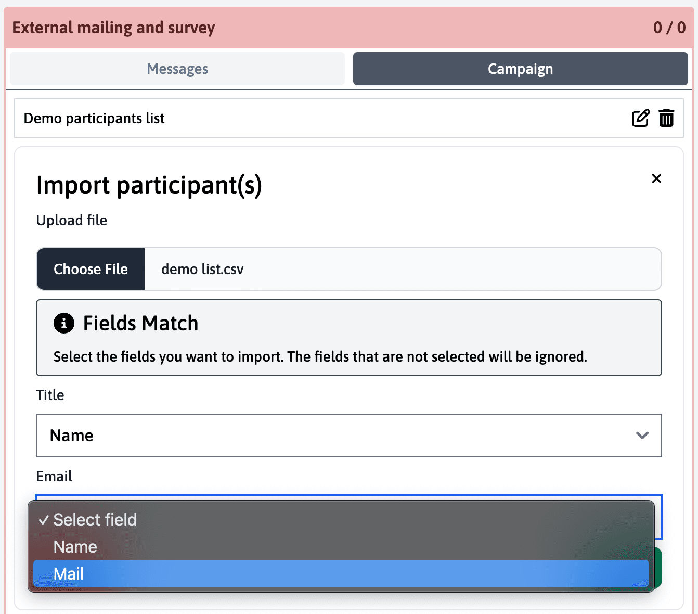Image resolution: width=698 pixels, height=614 pixels.
Task: Click the Demo participants list row
Action: click(x=312, y=119)
